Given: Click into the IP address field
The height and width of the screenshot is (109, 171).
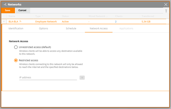Looking at the screenshot, I should [x=48, y=78].
